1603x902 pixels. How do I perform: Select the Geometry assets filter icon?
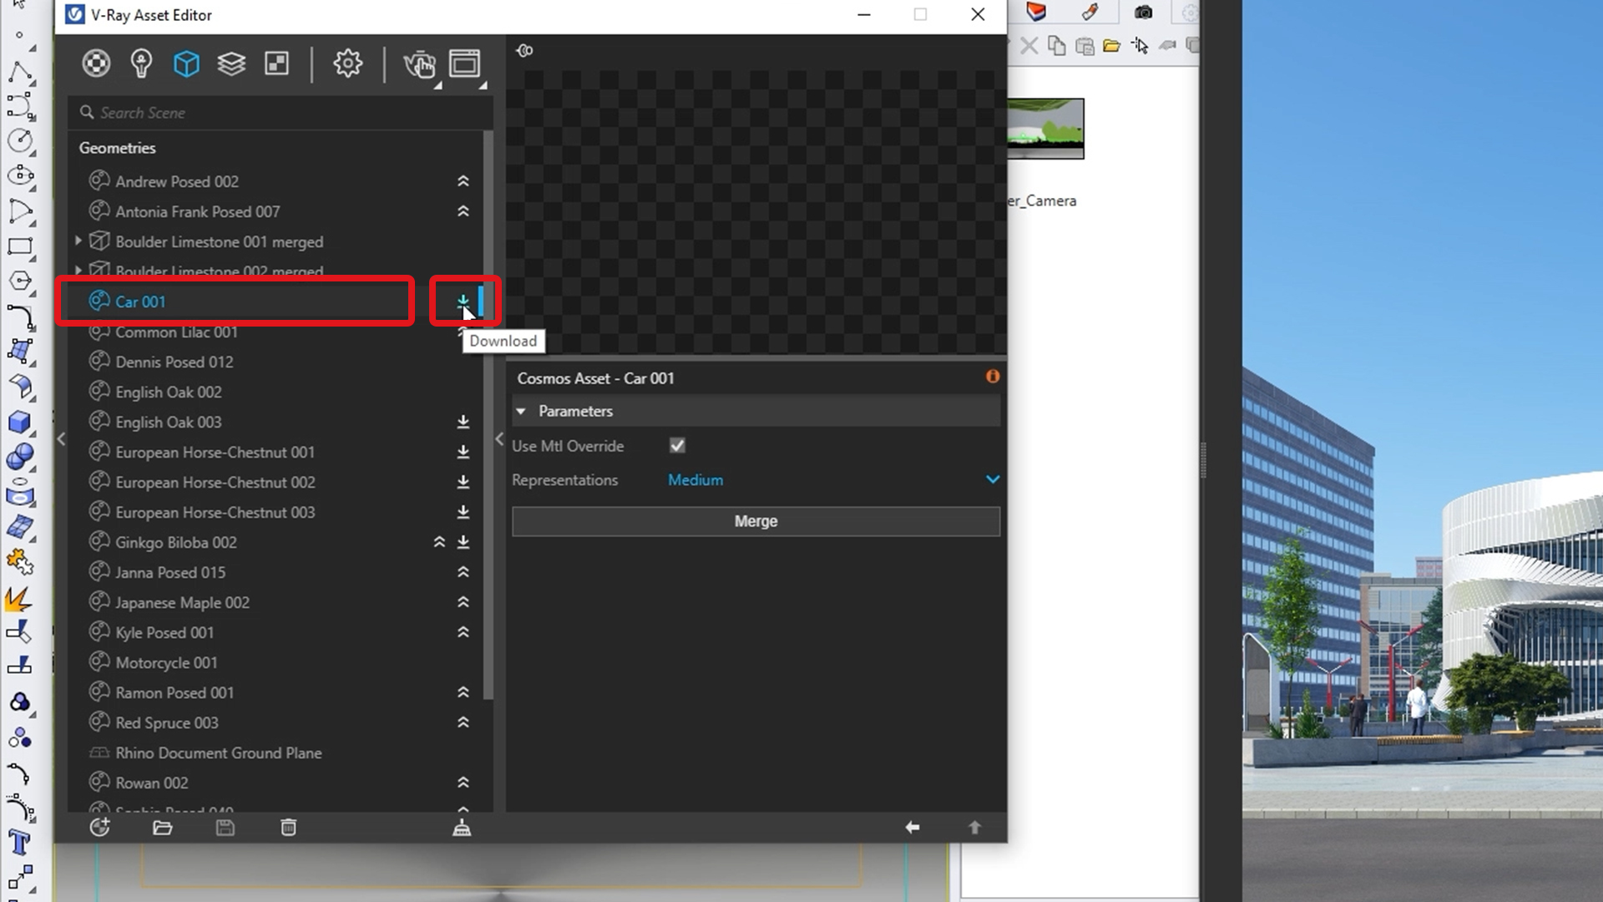tap(186, 63)
